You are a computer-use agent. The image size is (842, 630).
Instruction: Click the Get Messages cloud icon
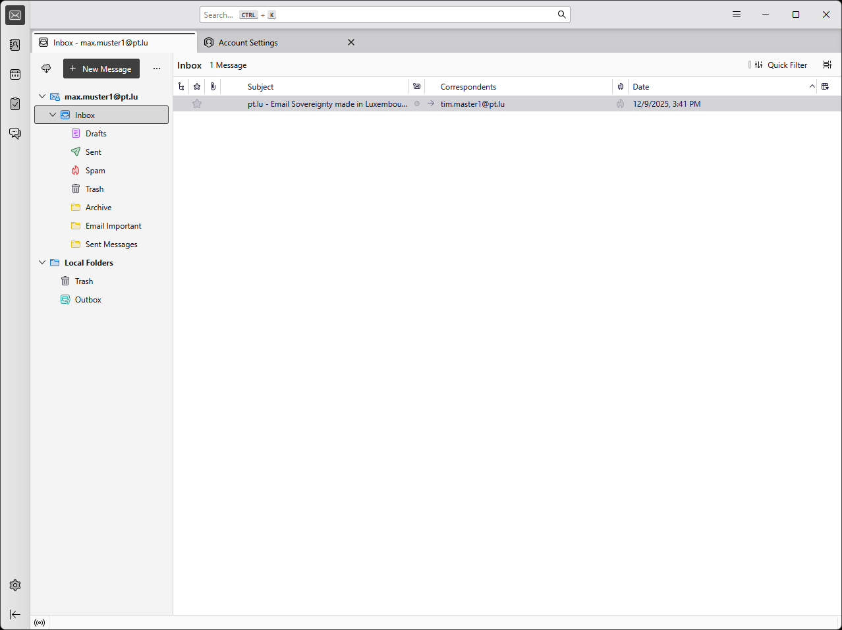[x=46, y=69]
